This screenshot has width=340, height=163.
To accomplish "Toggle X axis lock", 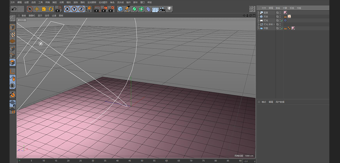I will 67,9.
